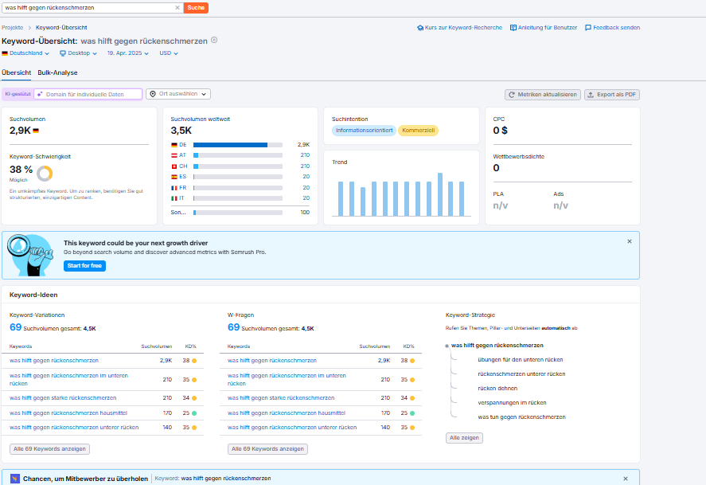706x485 pixels.
Task: Open the USD currency dropdown
Action: 169,53
